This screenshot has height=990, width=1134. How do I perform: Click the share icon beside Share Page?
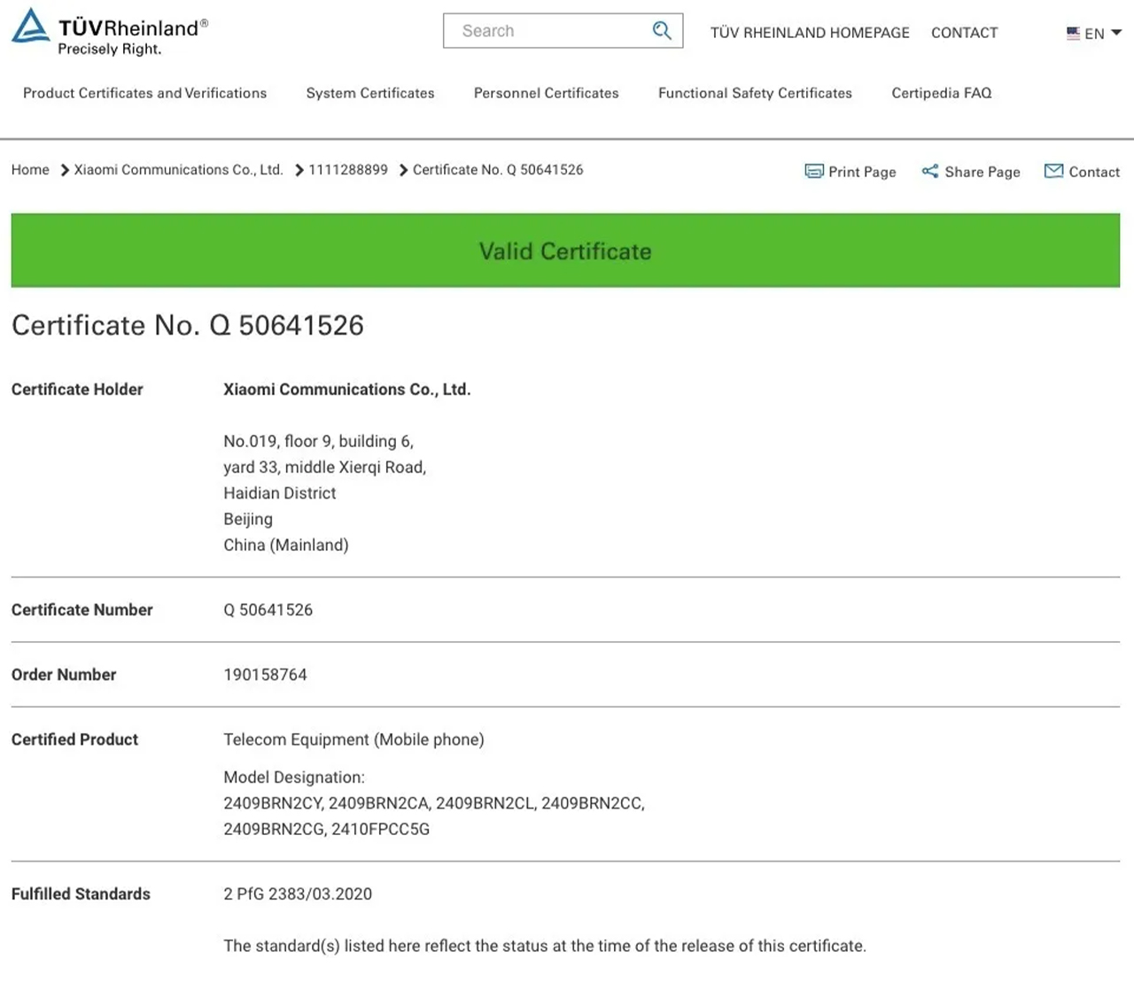(x=929, y=171)
